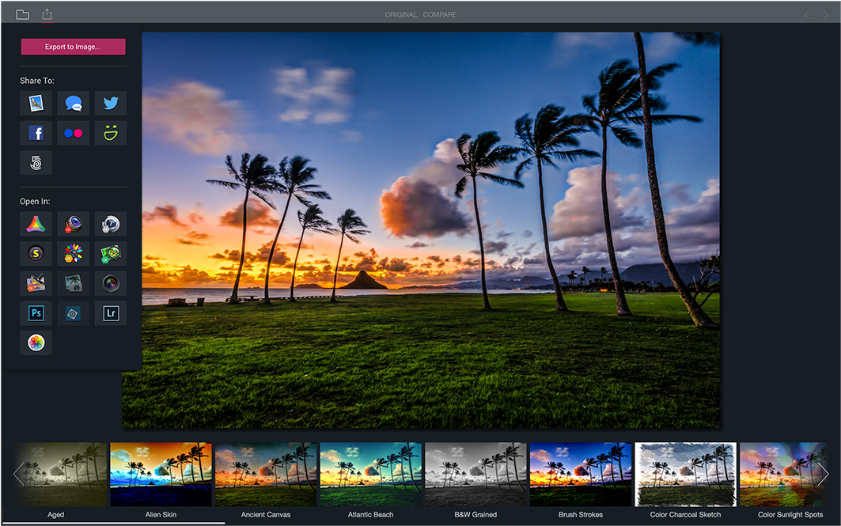The image size is (841, 526).
Task: Share the image to Facebook
Action: 36,132
